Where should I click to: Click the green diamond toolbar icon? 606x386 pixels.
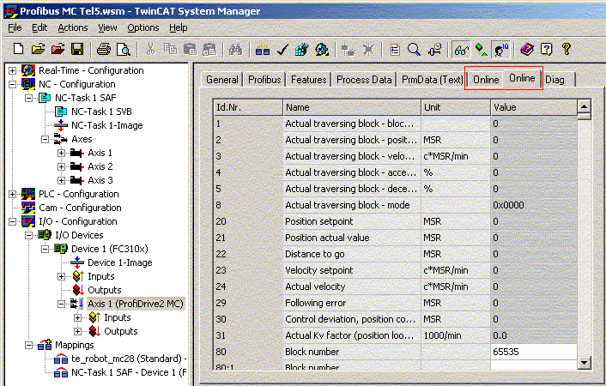tap(482, 49)
